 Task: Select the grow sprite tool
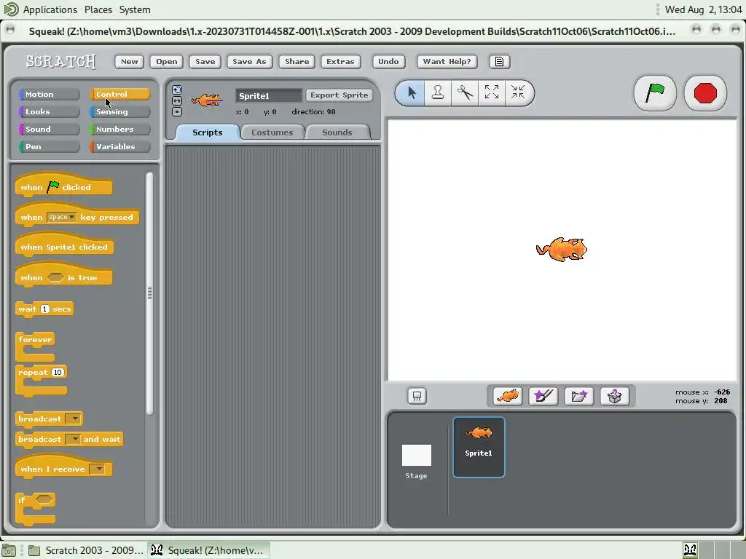point(492,92)
